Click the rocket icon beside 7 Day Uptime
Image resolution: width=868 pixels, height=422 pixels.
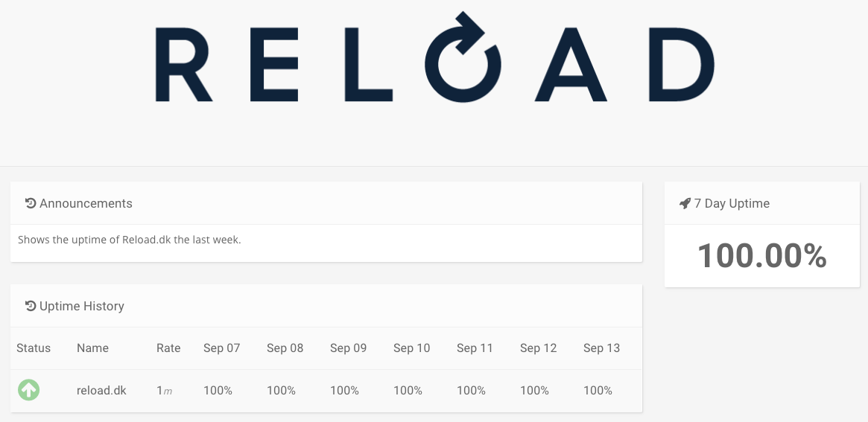(x=685, y=203)
